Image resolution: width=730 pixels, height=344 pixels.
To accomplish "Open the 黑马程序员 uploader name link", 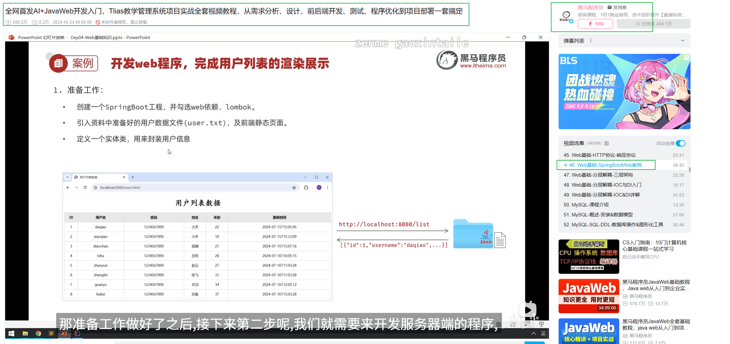I will pyautogui.click(x=590, y=7).
